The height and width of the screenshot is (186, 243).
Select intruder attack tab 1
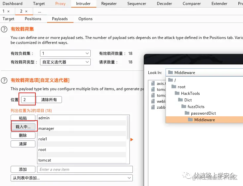pos(4,11)
